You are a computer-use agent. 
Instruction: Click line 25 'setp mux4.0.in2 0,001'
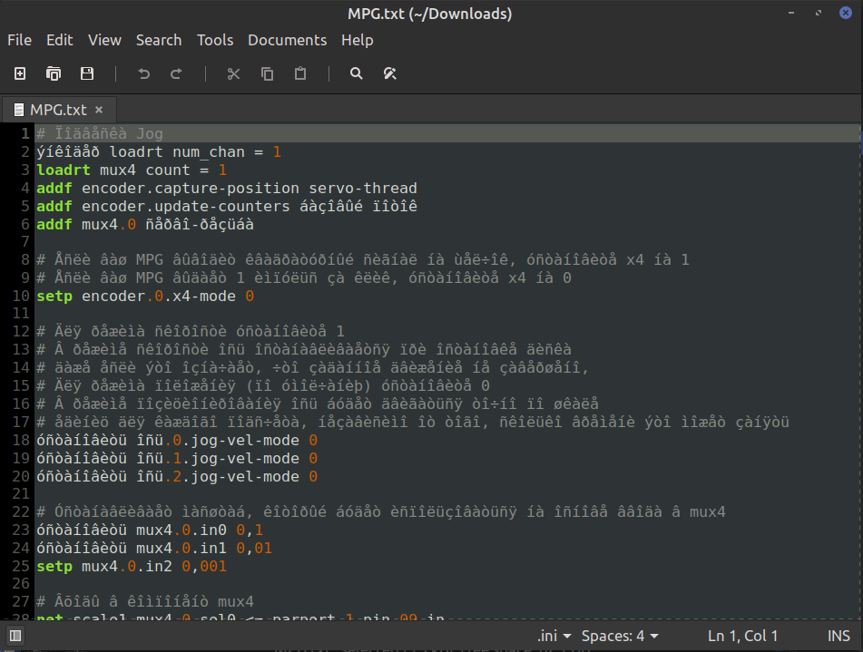pos(132,566)
